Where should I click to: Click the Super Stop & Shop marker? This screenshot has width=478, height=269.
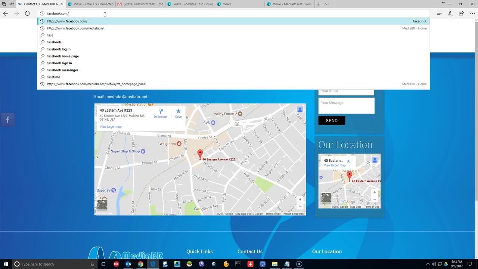point(143,151)
